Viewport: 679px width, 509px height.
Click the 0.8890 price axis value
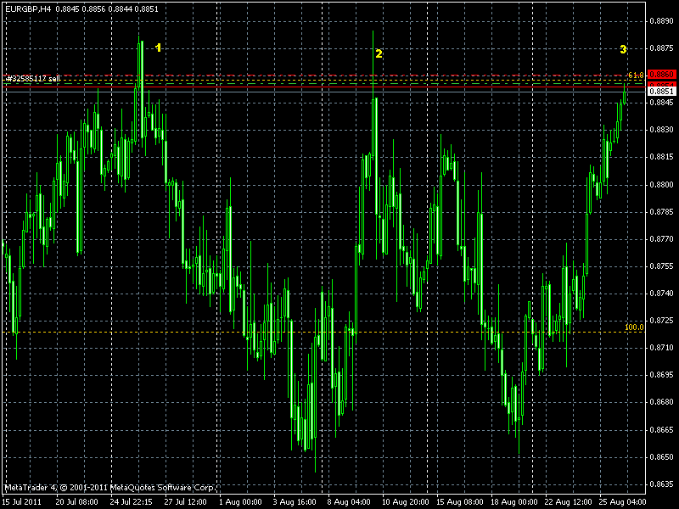pos(662,20)
